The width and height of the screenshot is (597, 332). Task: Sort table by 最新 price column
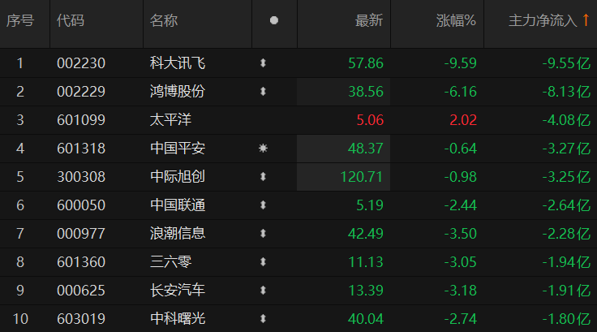(368, 21)
